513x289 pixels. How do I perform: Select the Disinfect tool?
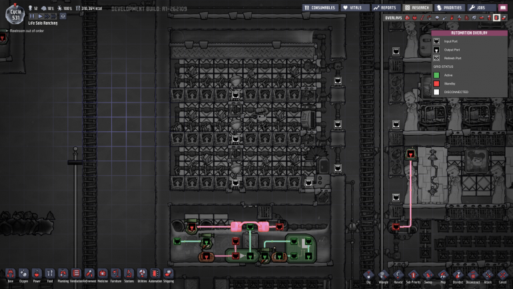tap(458, 276)
